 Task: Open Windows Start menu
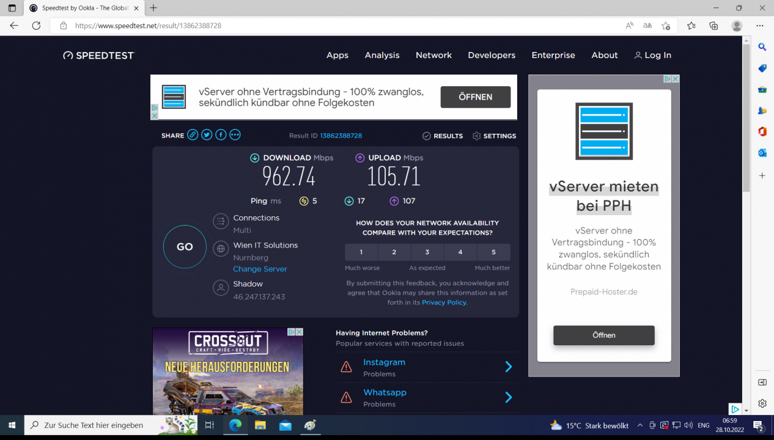pos(12,425)
